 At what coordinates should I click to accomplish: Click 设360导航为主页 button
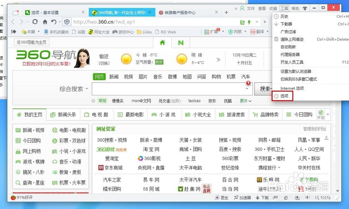(x=32, y=42)
